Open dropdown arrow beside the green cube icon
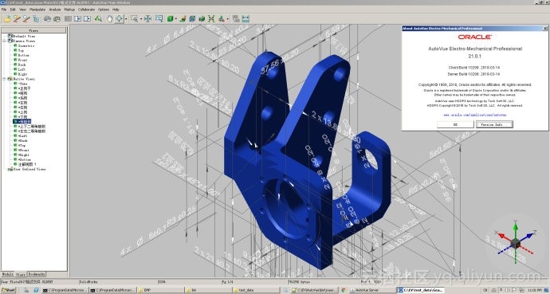 coord(176,19)
